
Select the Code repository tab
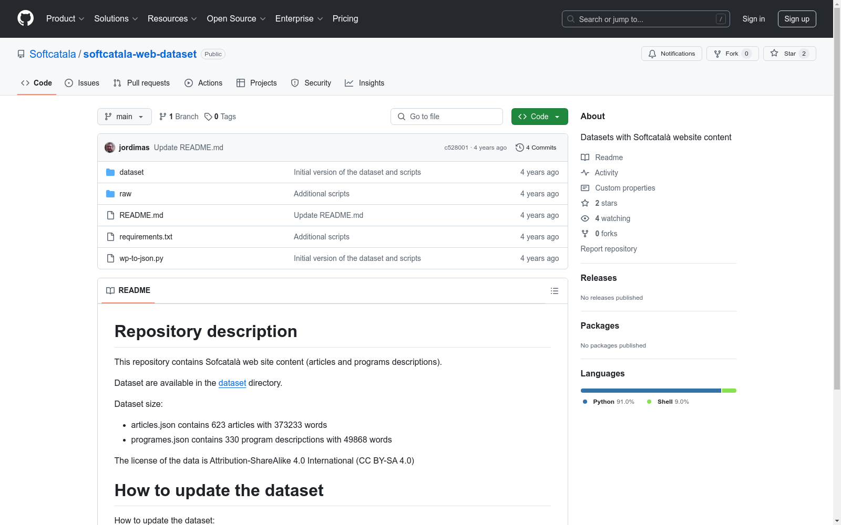click(37, 83)
